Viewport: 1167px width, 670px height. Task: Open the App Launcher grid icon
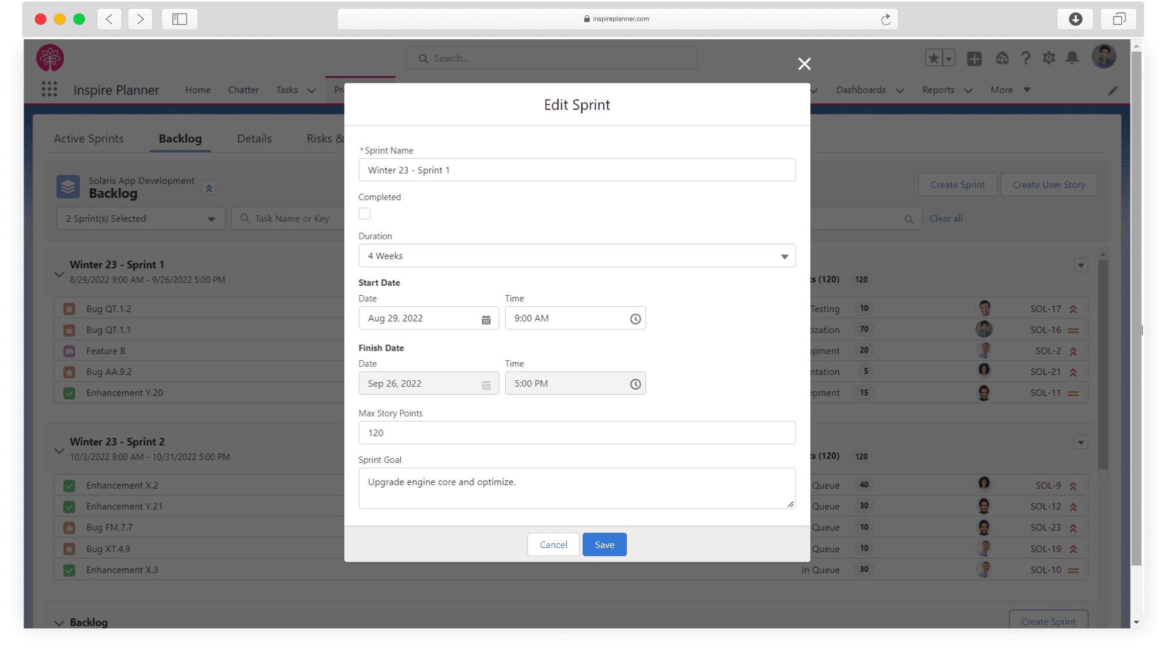(49, 89)
